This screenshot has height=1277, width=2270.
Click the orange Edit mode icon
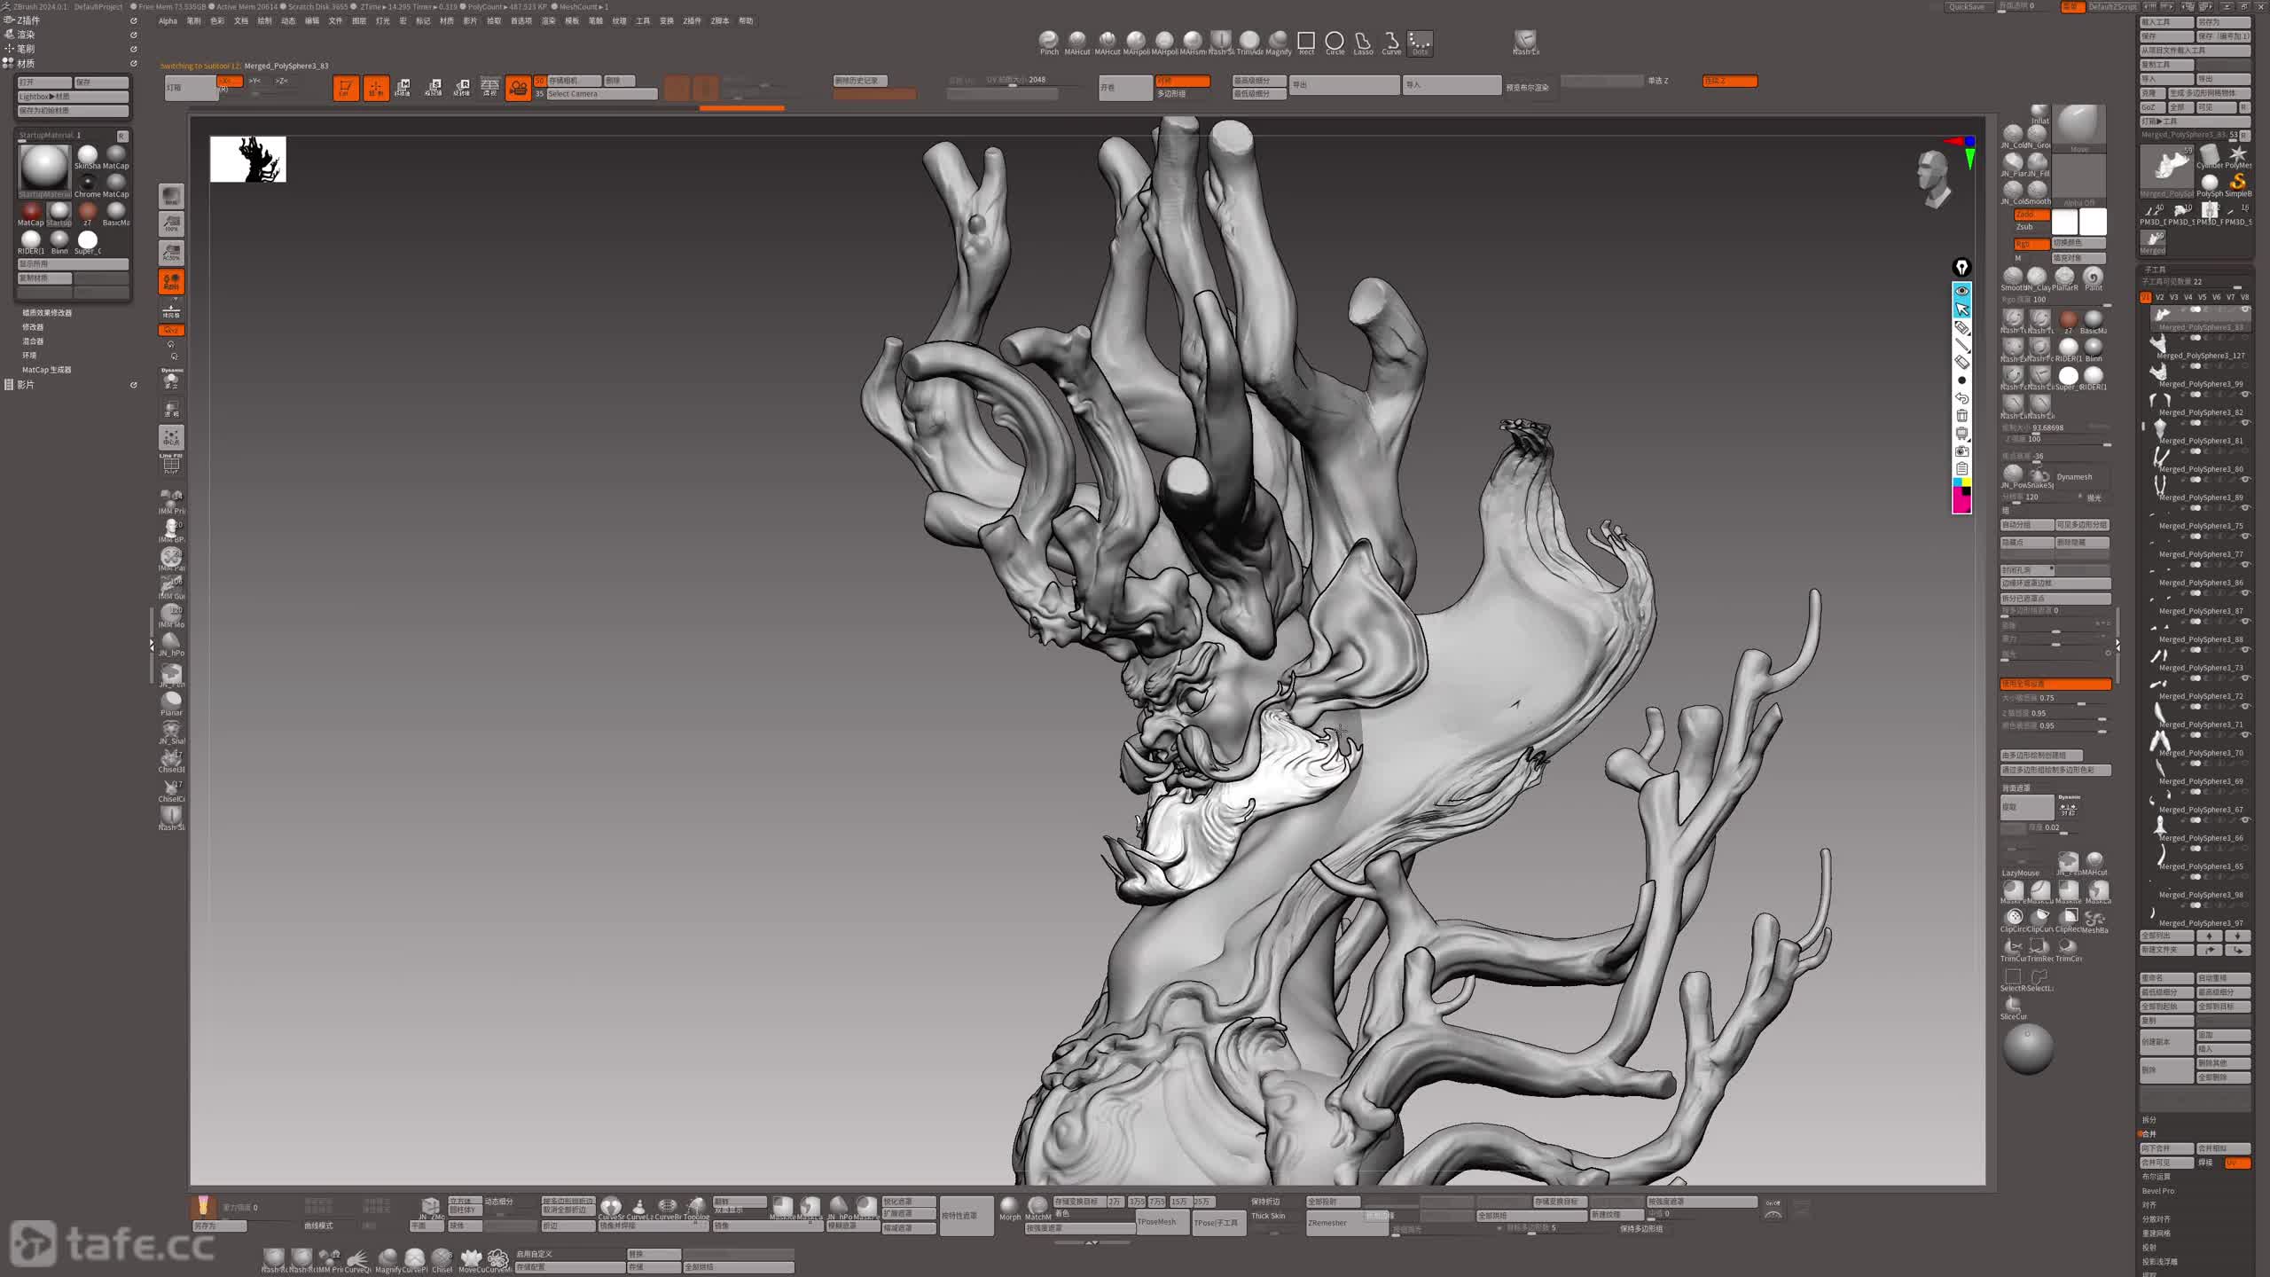tap(346, 88)
